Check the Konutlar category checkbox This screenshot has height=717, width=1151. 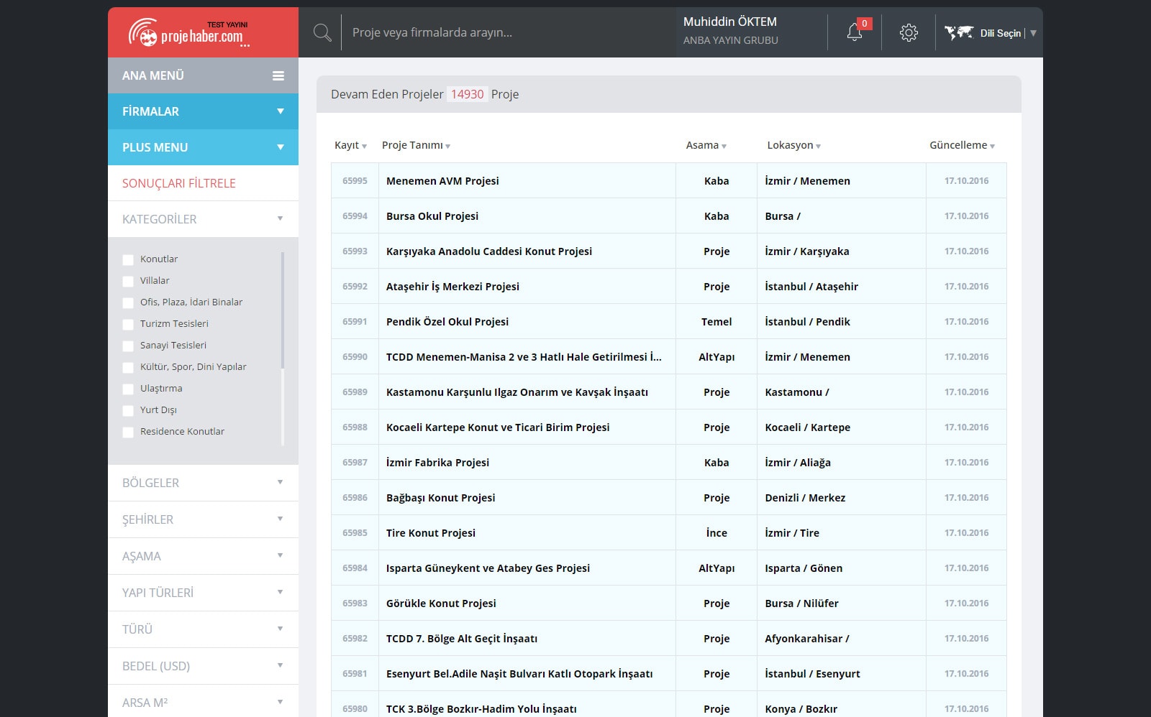[x=128, y=259]
